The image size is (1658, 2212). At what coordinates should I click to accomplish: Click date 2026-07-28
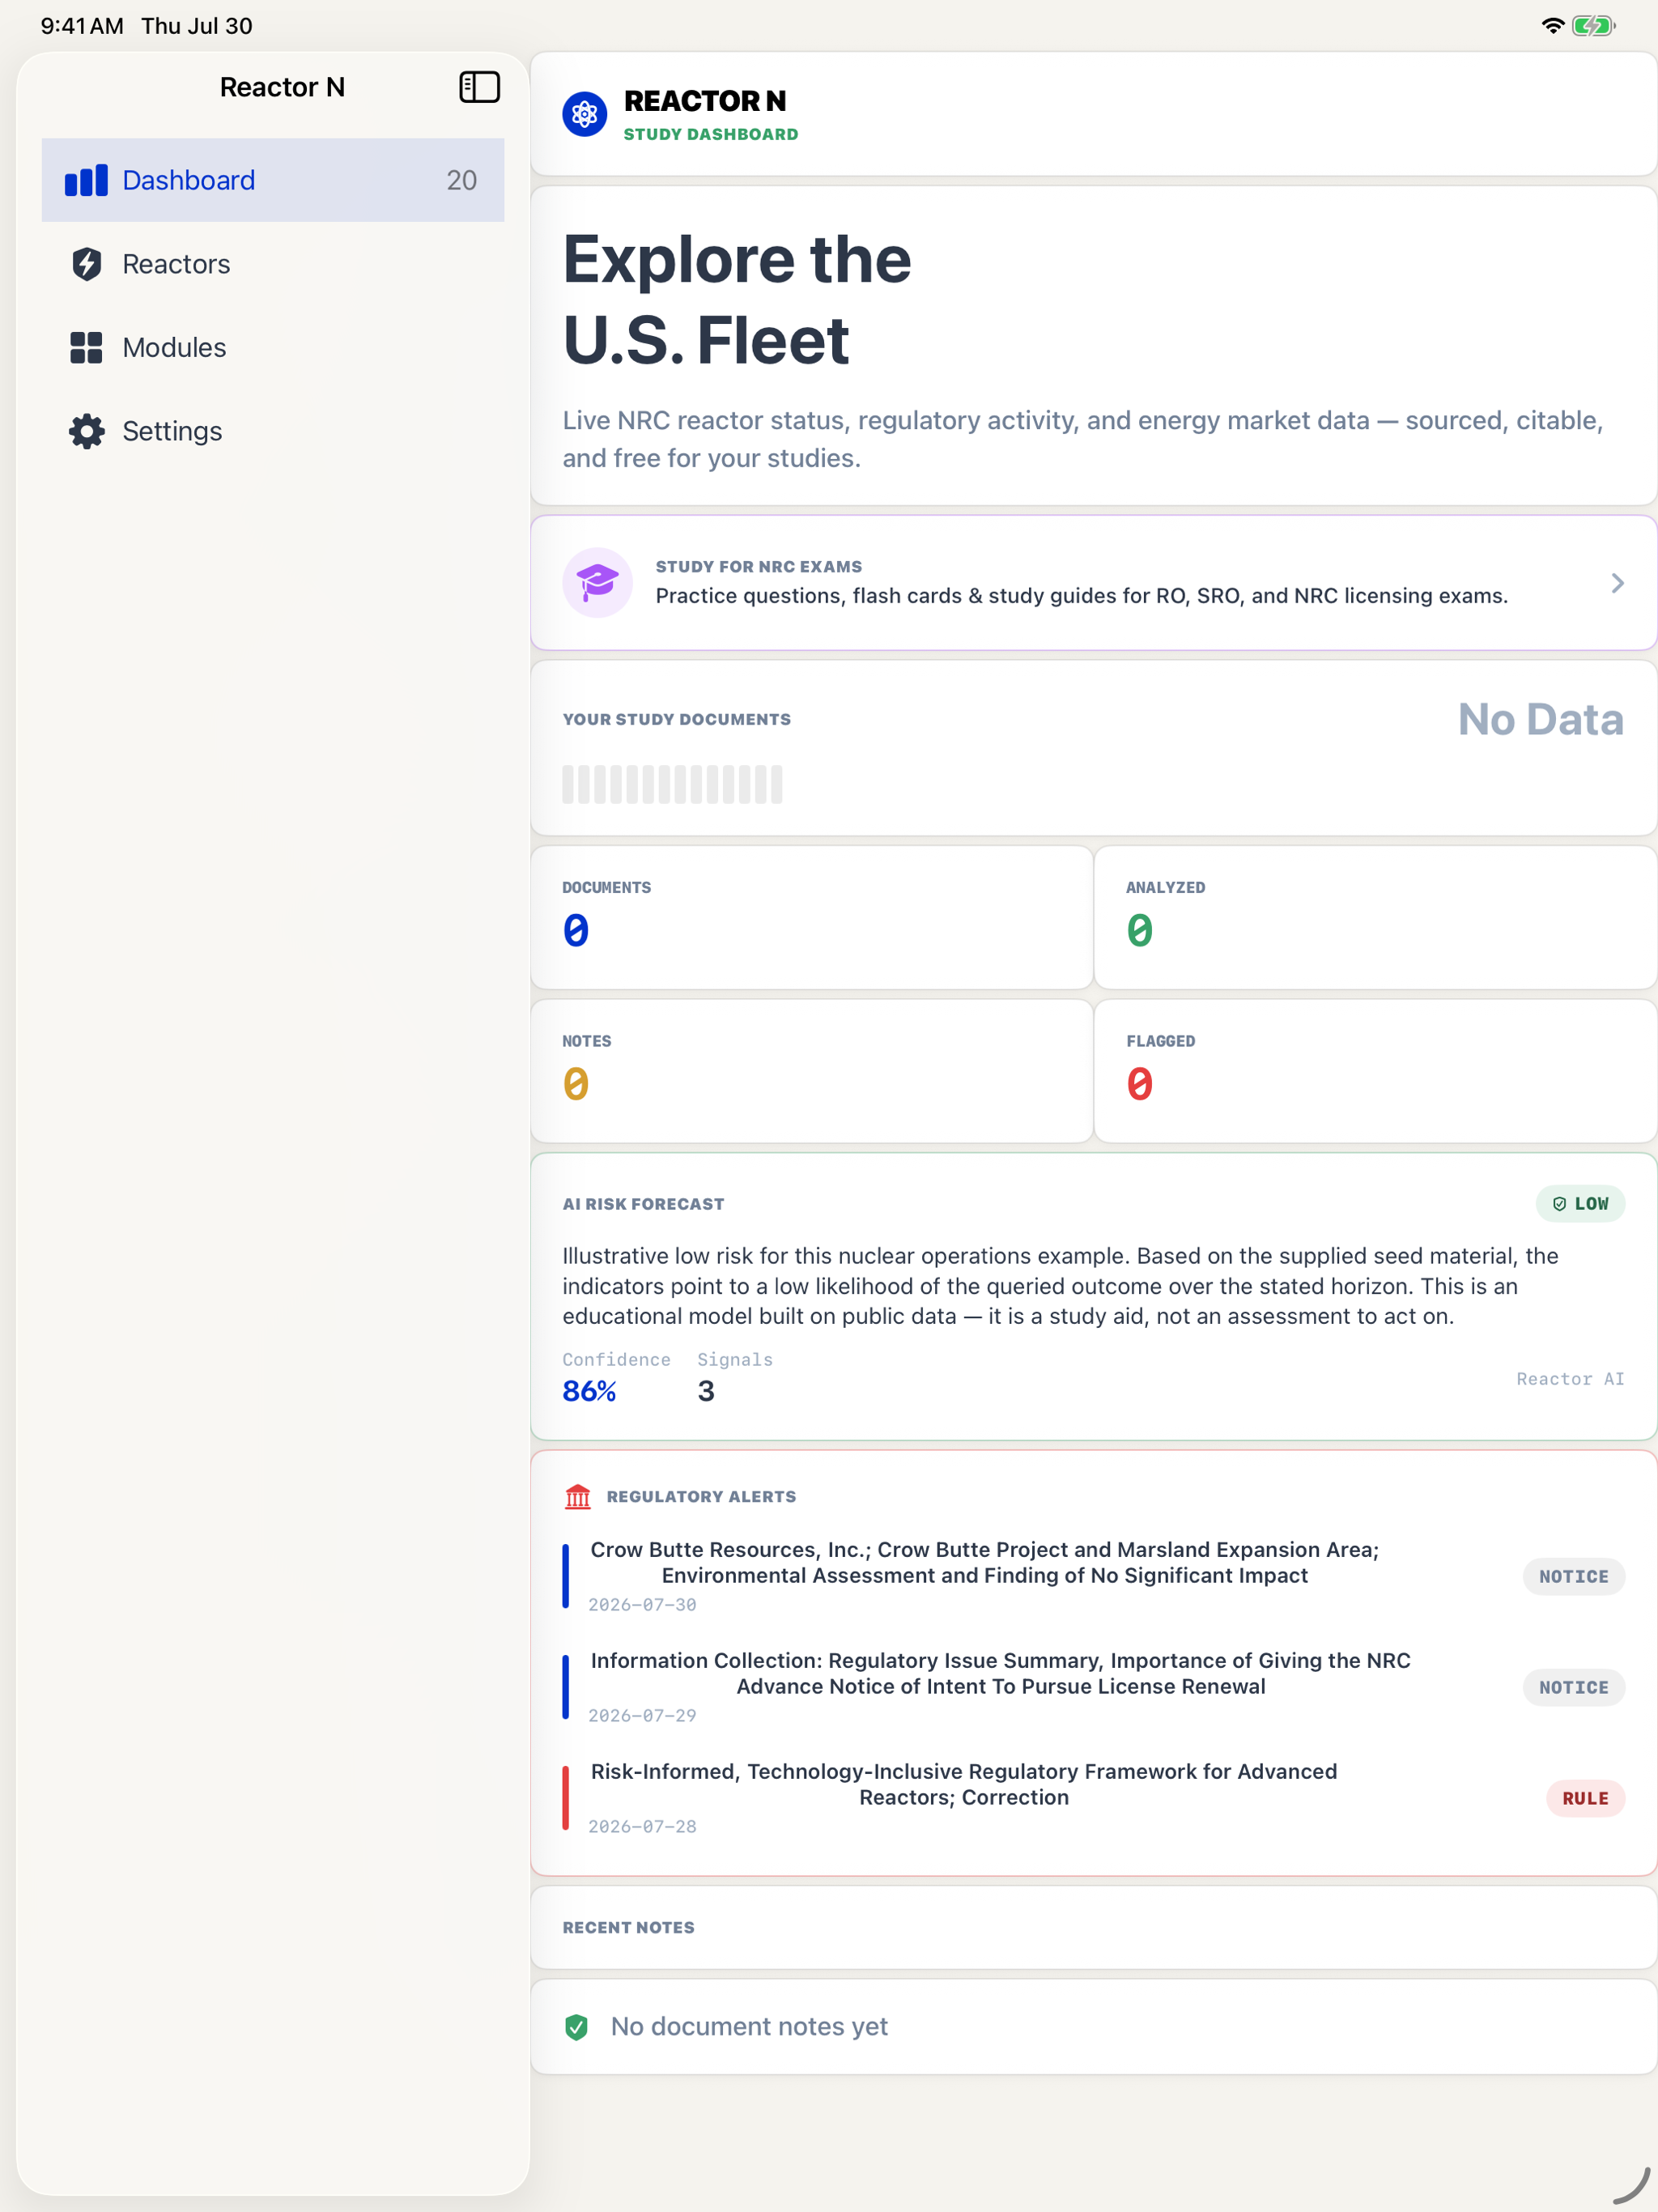click(x=642, y=1826)
